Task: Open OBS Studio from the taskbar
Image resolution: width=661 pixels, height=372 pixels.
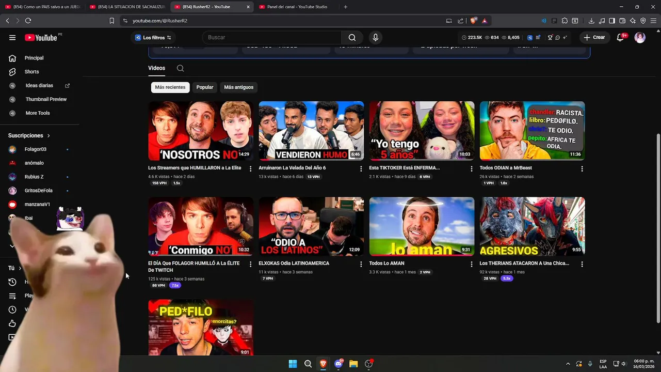Action: coord(369,364)
